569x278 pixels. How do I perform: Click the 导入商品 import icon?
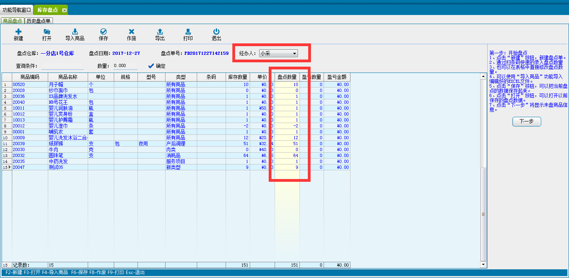tap(75, 32)
